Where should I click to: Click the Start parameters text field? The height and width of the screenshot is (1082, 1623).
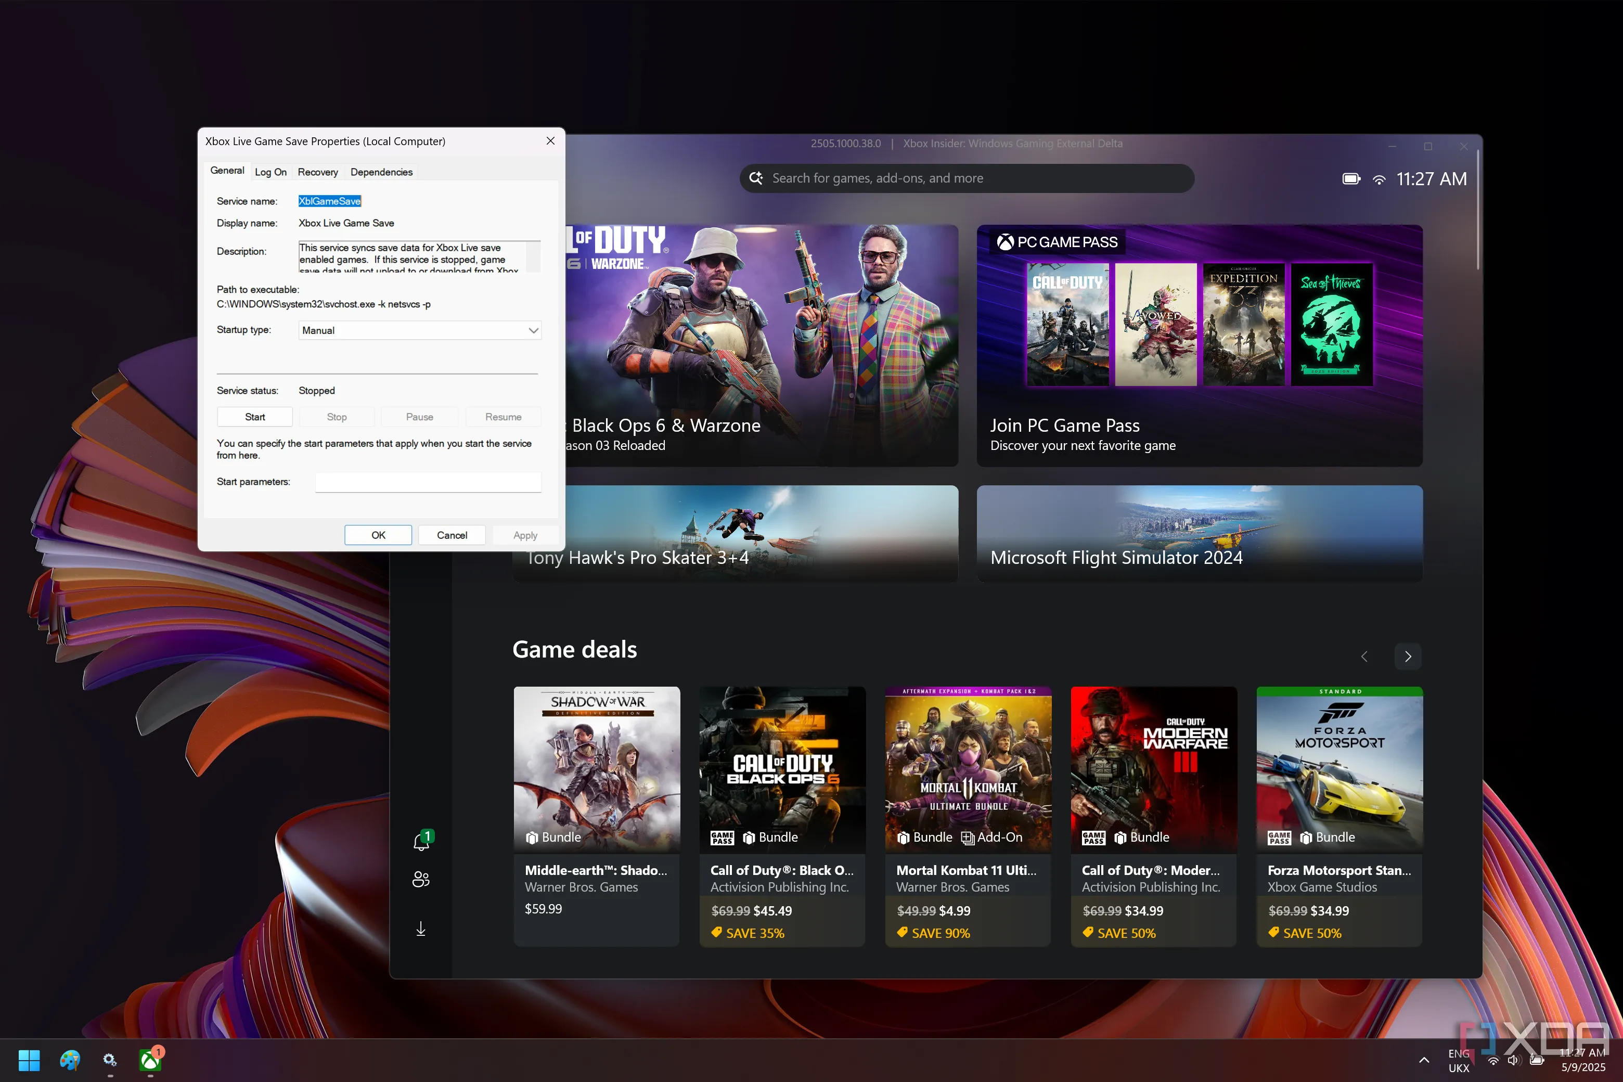428,482
